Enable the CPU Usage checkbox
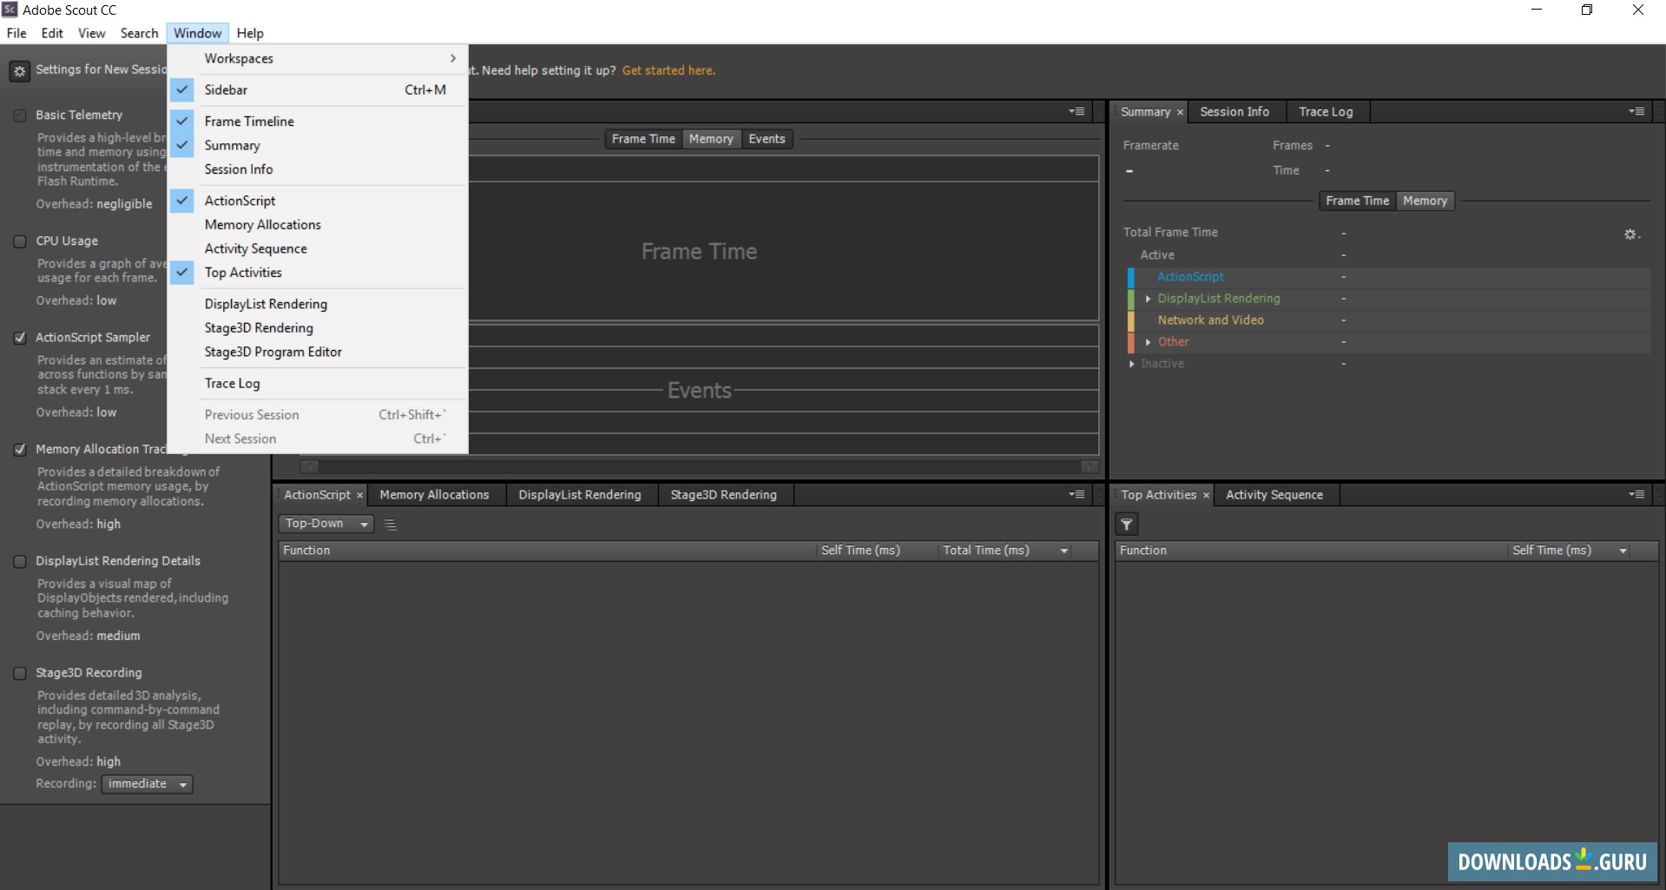1666x890 pixels. (x=20, y=241)
